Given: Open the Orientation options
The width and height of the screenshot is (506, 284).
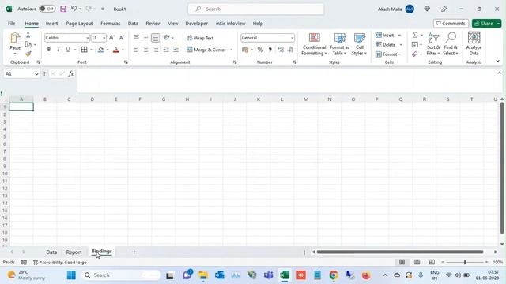Looking at the screenshot, I should point(168,38).
